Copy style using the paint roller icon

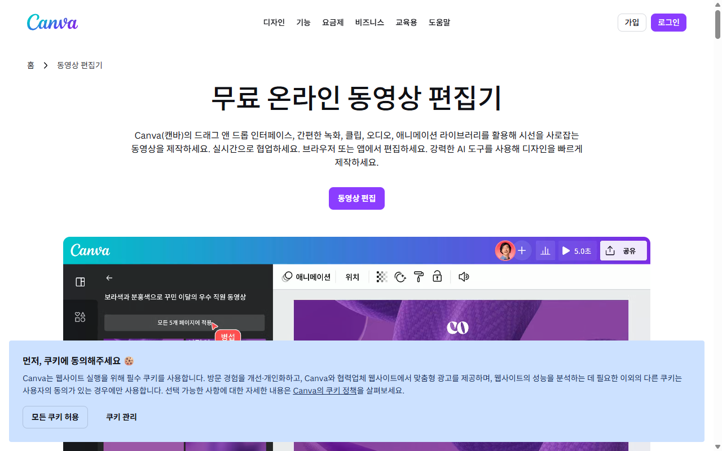(419, 277)
